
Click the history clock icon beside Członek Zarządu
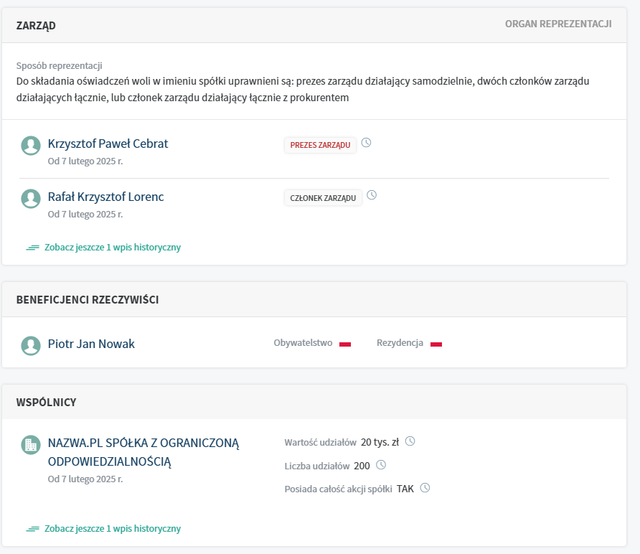(372, 195)
